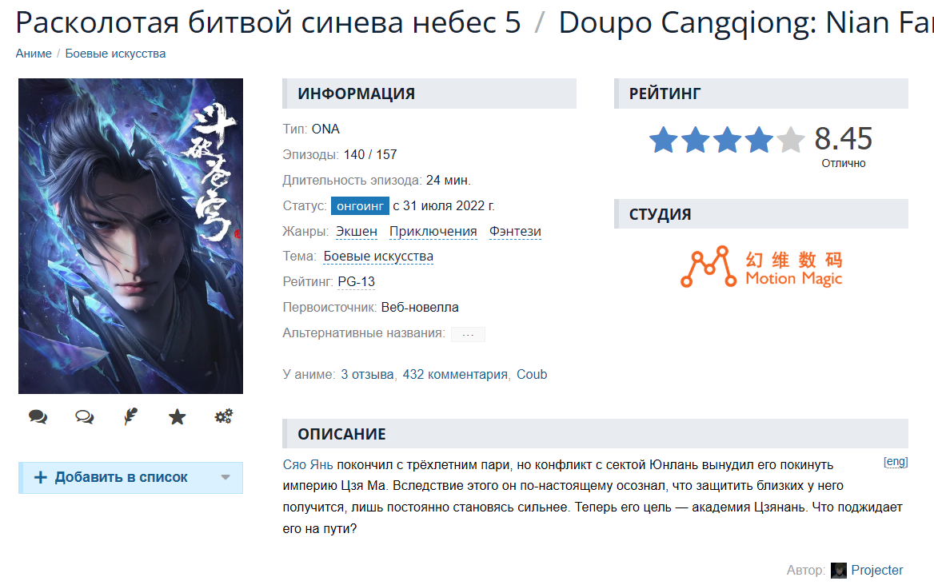
Task: Click the Motion Magic studio logo
Action: tap(761, 267)
